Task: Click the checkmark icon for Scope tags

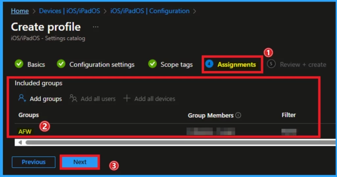Action: (152, 64)
